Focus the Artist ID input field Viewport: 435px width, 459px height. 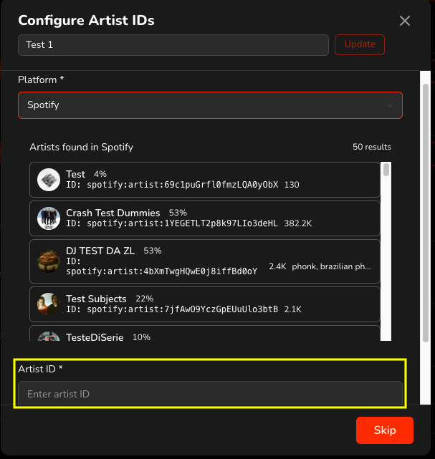click(x=210, y=394)
